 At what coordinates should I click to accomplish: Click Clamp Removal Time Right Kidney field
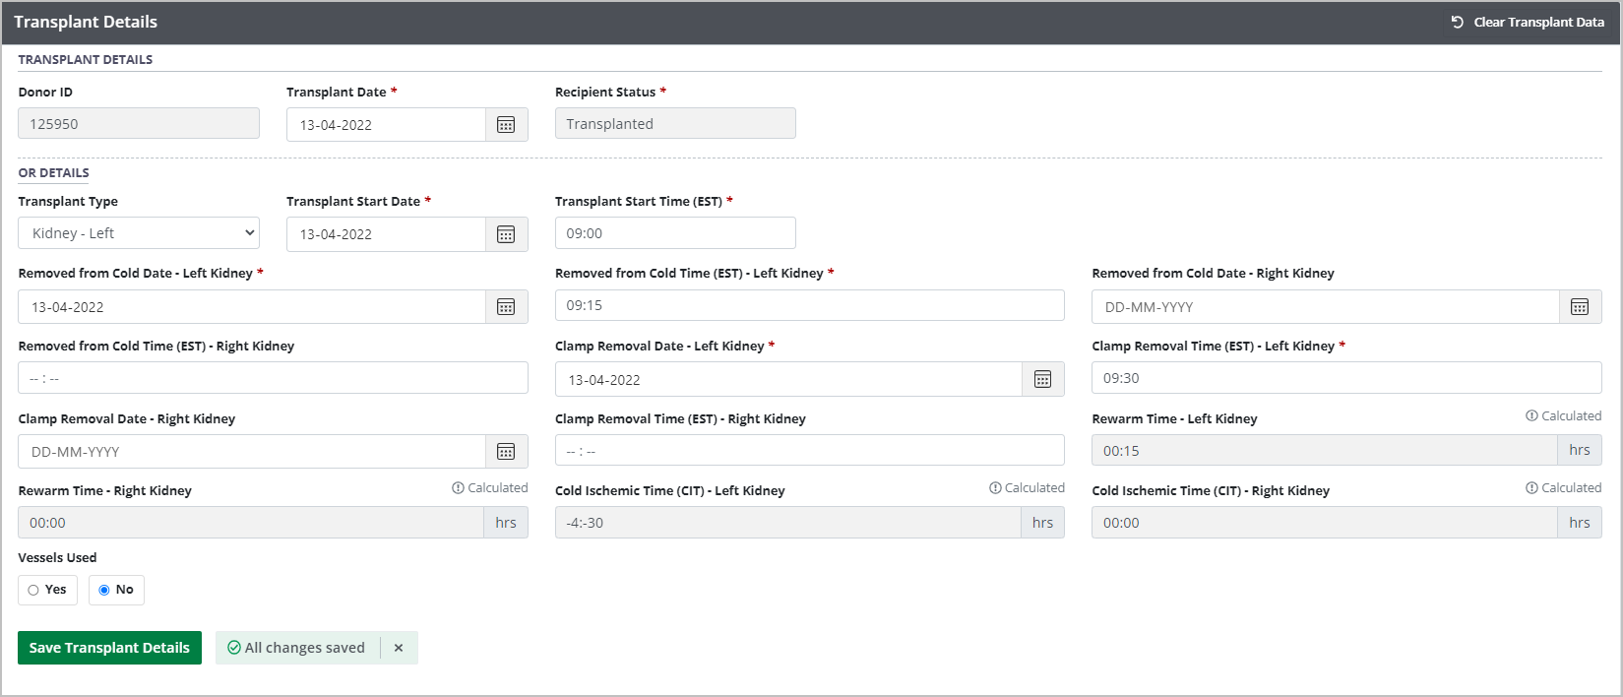click(x=809, y=451)
